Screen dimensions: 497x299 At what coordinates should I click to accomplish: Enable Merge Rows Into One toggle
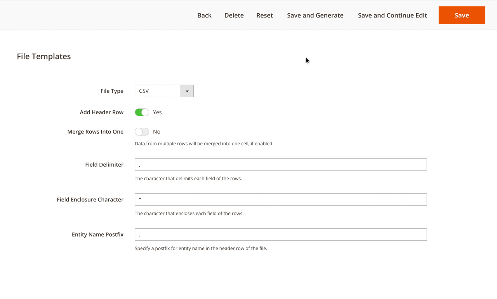pos(142,132)
